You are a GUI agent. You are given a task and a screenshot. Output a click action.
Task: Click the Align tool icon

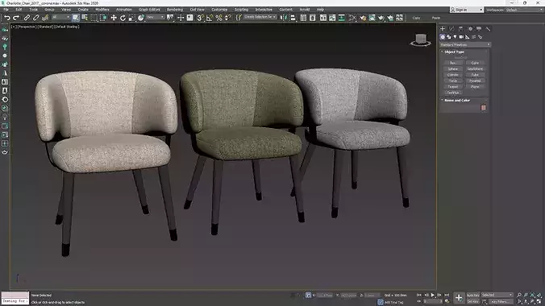pos(293,18)
